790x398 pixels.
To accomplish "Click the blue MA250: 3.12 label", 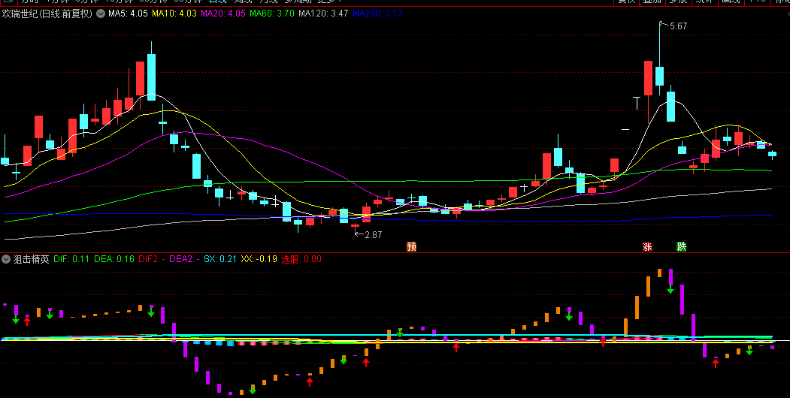I will (377, 14).
